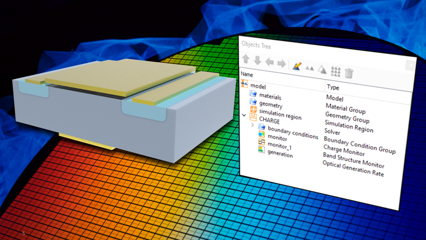Click the overlapping triangles icon
426x240 pixels.
click(x=322, y=70)
